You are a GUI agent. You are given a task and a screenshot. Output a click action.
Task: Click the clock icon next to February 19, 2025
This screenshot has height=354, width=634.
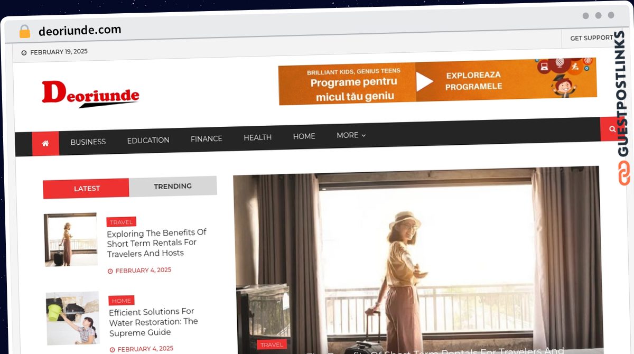click(x=24, y=53)
